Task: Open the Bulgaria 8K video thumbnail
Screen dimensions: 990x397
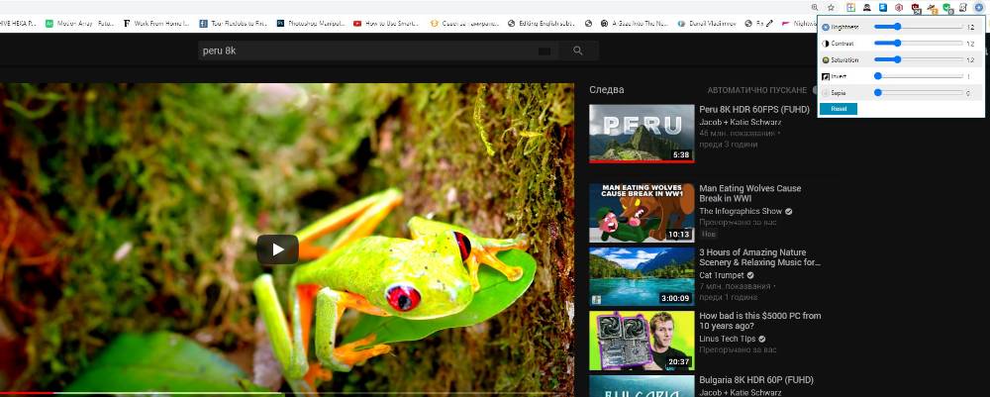Action: (x=642, y=386)
